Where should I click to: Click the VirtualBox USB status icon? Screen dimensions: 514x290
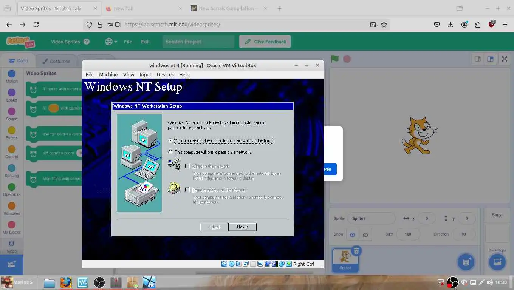click(253, 264)
